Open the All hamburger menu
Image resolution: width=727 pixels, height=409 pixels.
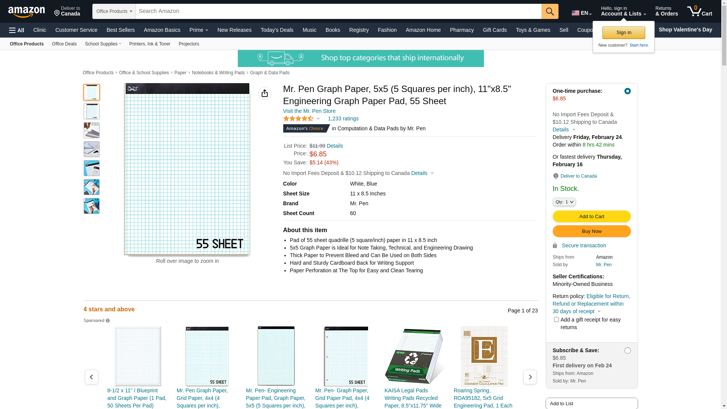tap(17, 30)
